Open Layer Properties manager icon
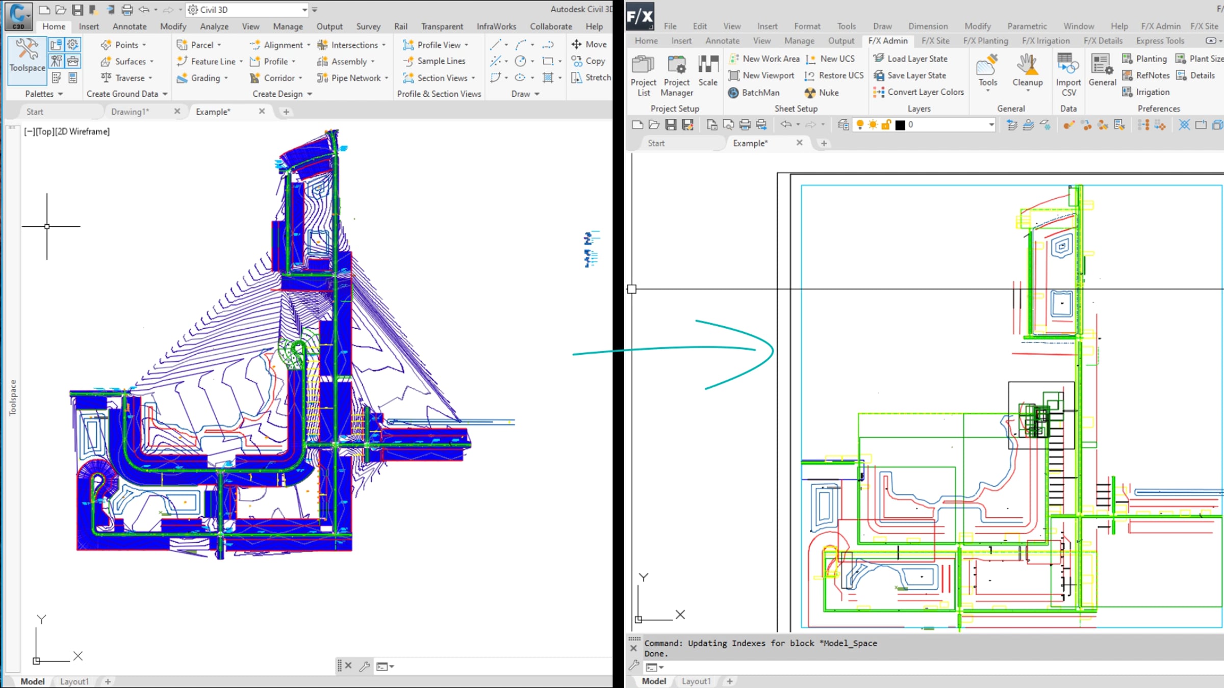Screen dimensions: 1224x688 pos(844,125)
